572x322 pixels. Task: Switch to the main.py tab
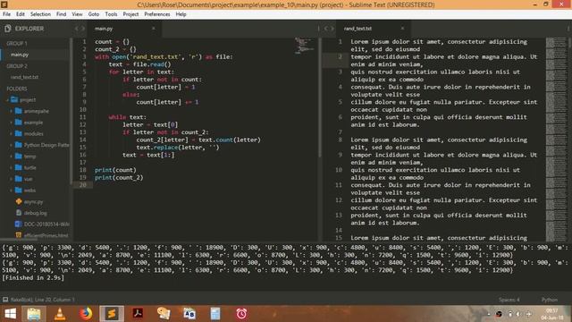[x=124, y=29]
